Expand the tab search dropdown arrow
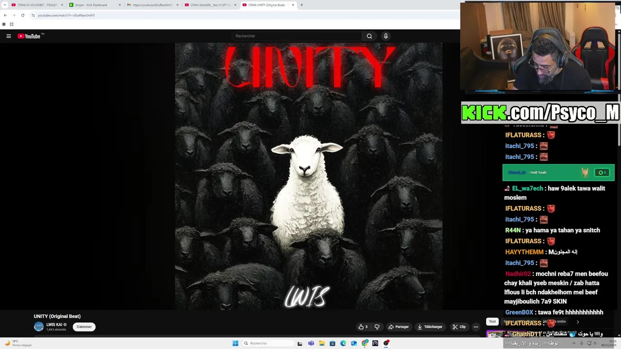 coord(4,5)
